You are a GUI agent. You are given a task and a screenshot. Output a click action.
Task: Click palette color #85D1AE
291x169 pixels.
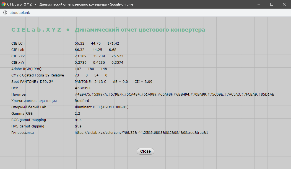tap(266, 94)
